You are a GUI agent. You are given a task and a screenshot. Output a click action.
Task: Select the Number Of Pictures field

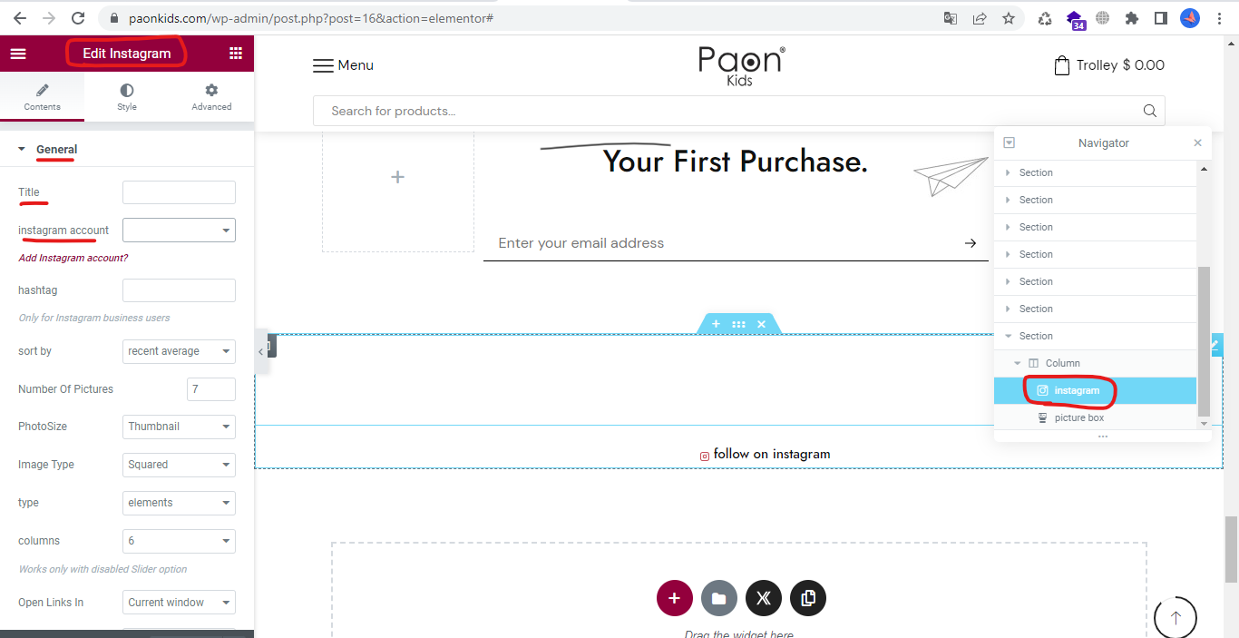point(210,389)
